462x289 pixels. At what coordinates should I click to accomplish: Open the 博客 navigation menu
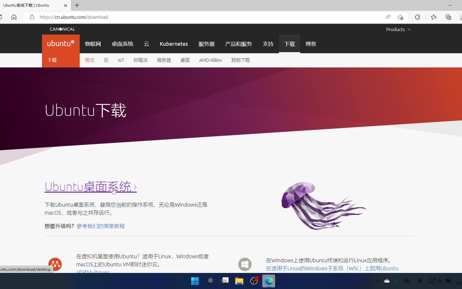pos(311,44)
